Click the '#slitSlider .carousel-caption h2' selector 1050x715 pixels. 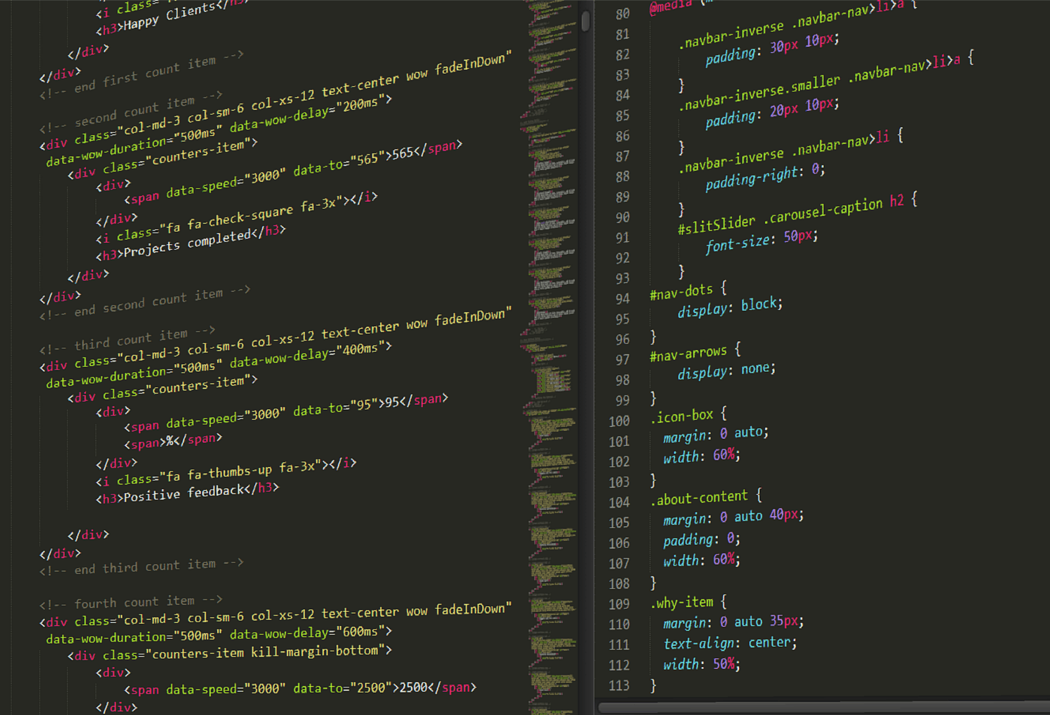[790, 214]
